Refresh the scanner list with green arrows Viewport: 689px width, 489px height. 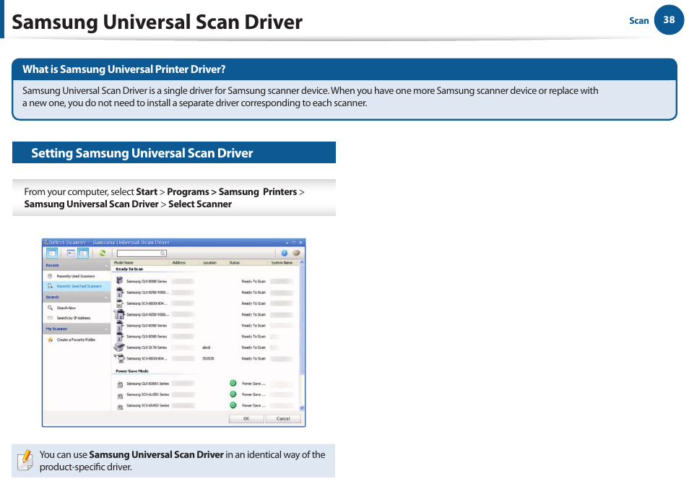pyautogui.click(x=103, y=253)
